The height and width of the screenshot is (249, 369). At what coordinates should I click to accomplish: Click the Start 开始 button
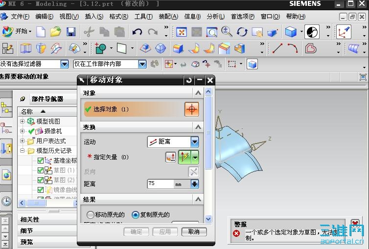(17, 31)
